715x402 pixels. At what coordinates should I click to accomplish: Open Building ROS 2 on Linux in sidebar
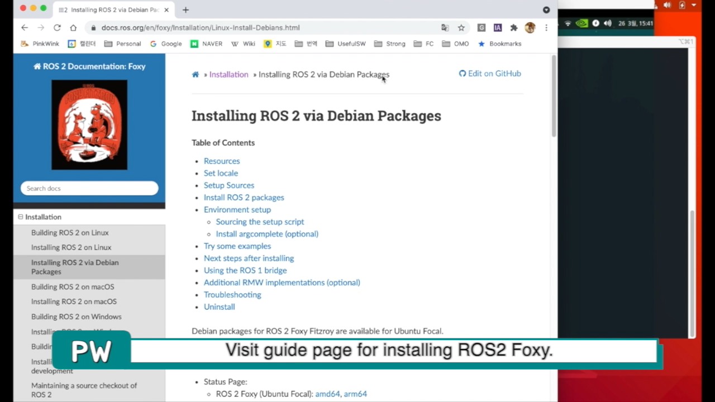click(70, 233)
